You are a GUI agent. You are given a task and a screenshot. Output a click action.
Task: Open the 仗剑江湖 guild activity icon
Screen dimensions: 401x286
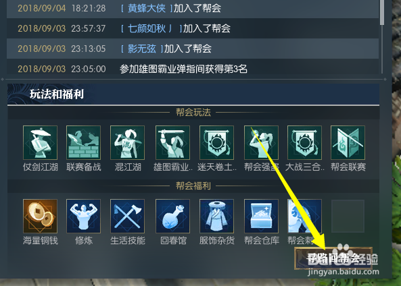(x=40, y=142)
